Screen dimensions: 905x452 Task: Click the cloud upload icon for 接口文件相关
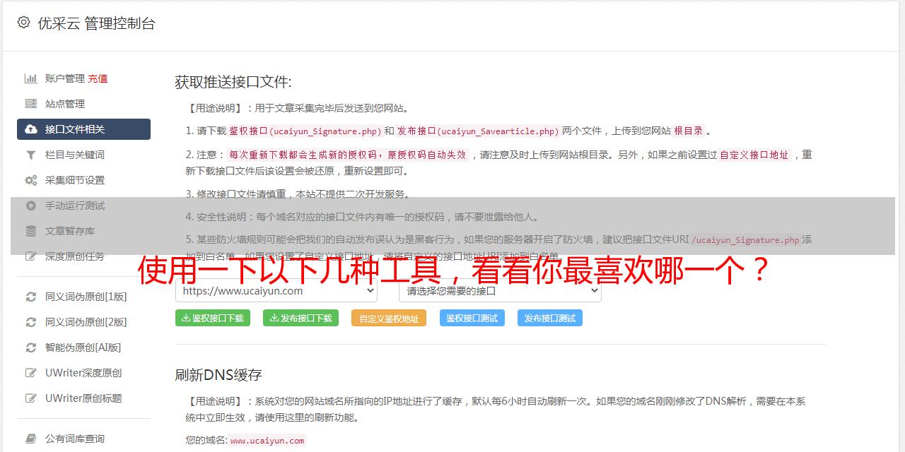[31, 129]
